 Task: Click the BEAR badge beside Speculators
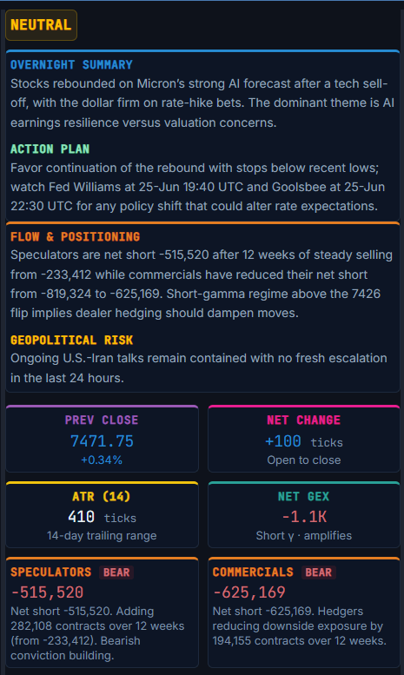click(x=116, y=572)
